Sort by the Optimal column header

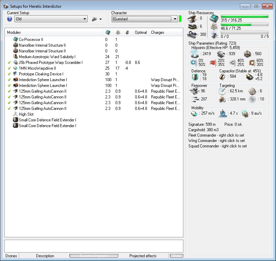(x=141, y=32)
